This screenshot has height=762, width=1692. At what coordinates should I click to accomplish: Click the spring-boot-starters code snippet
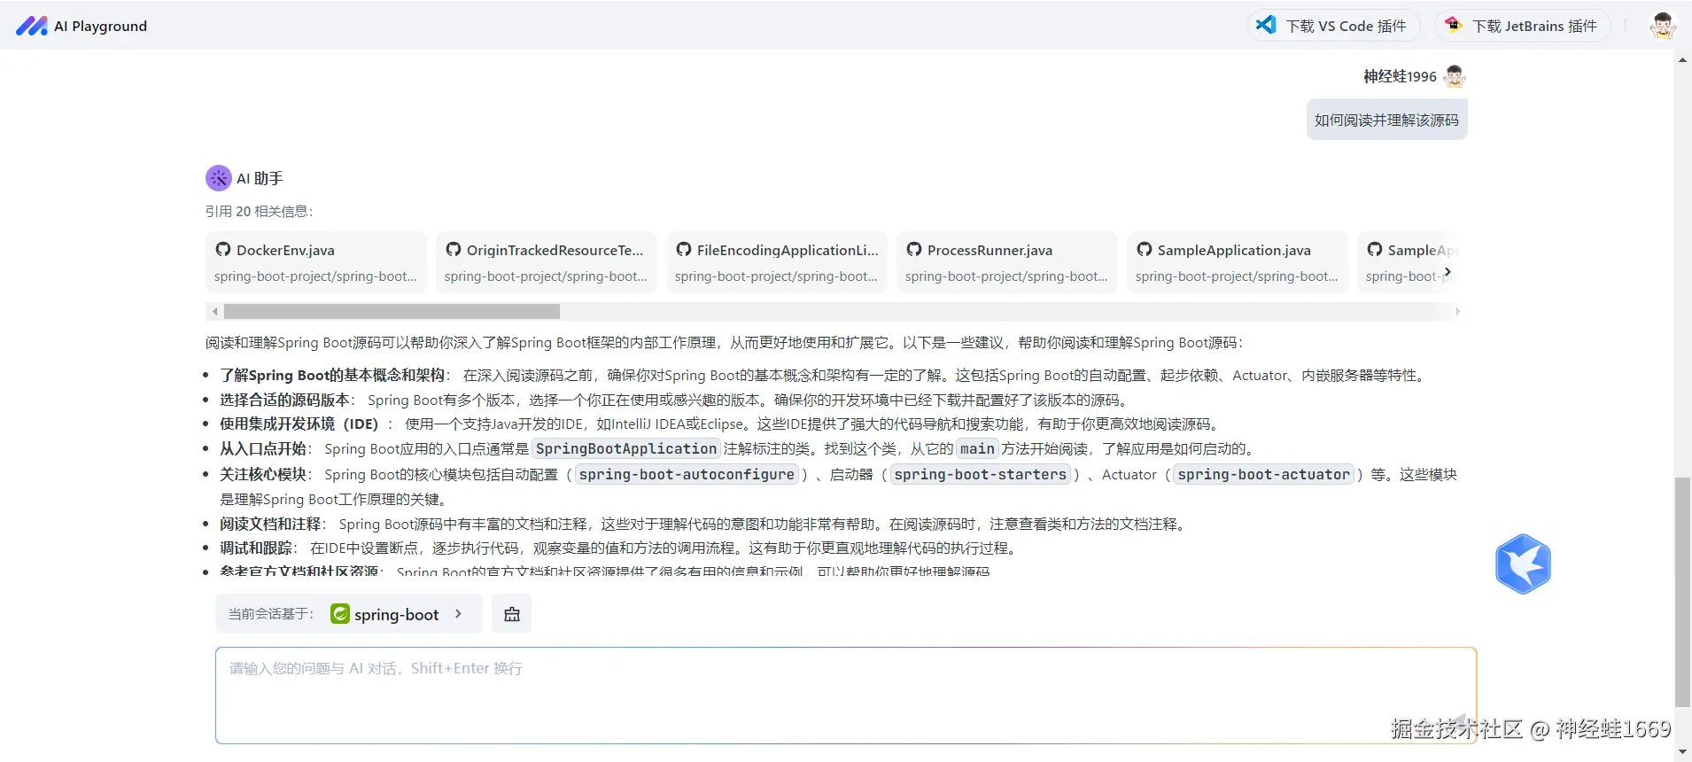coord(980,474)
